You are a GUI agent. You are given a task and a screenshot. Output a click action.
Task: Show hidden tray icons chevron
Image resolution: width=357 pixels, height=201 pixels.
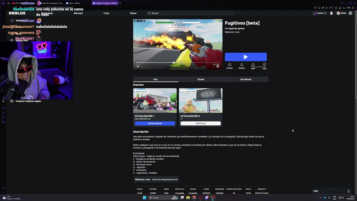[x=320, y=198]
